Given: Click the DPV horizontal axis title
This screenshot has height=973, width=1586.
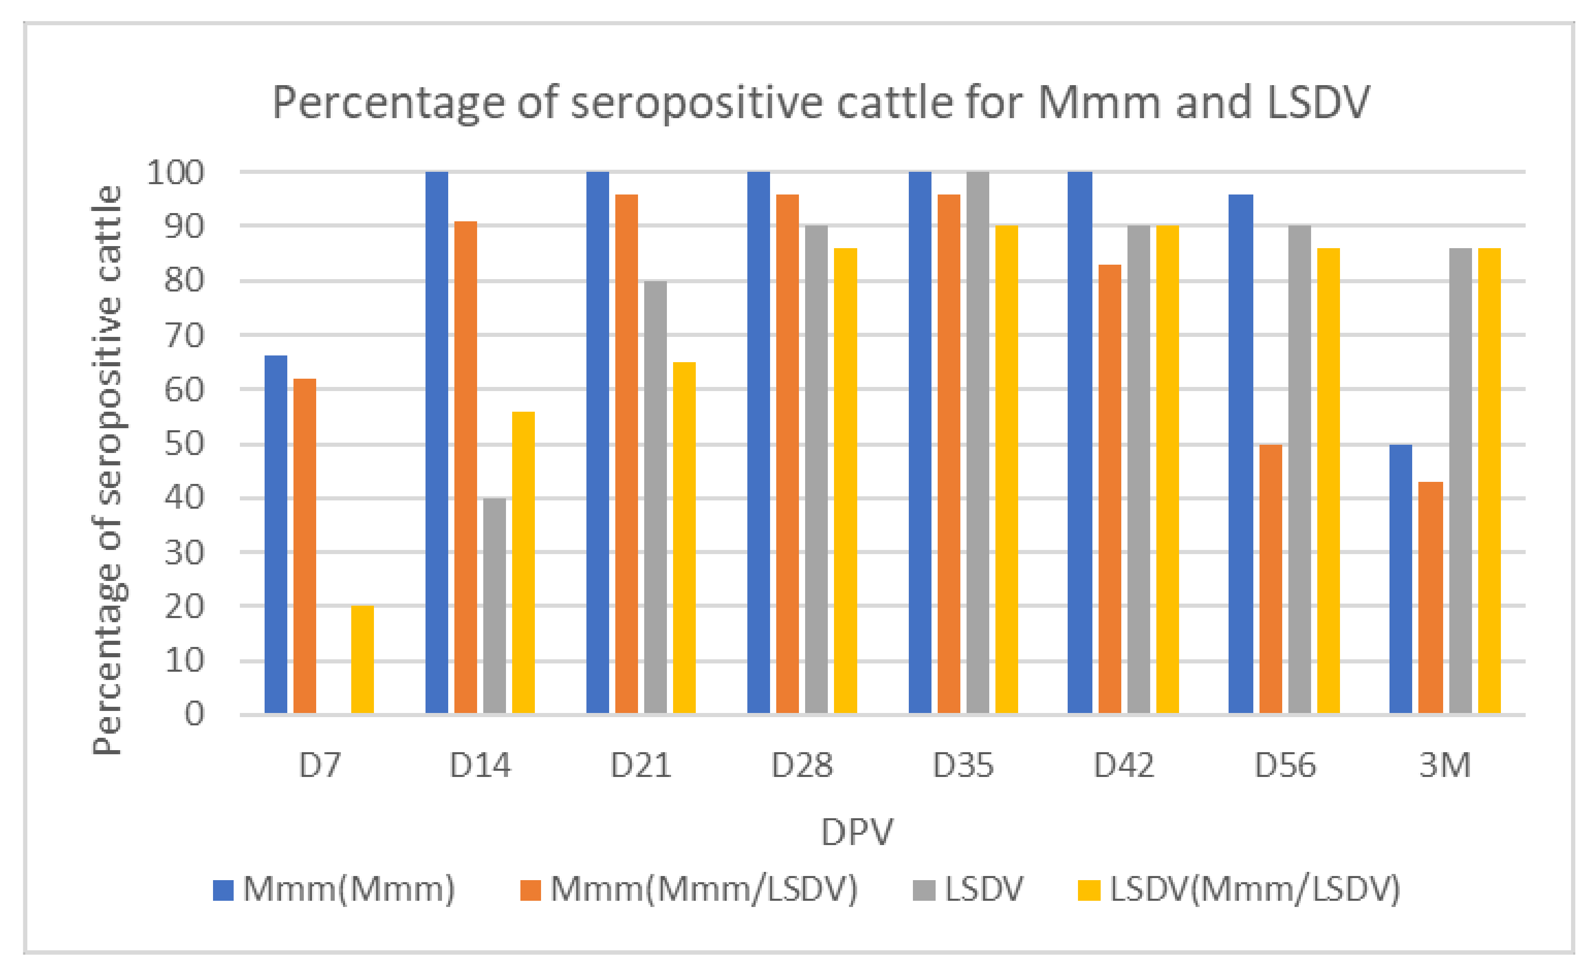Looking at the screenshot, I should pos(857,833).
